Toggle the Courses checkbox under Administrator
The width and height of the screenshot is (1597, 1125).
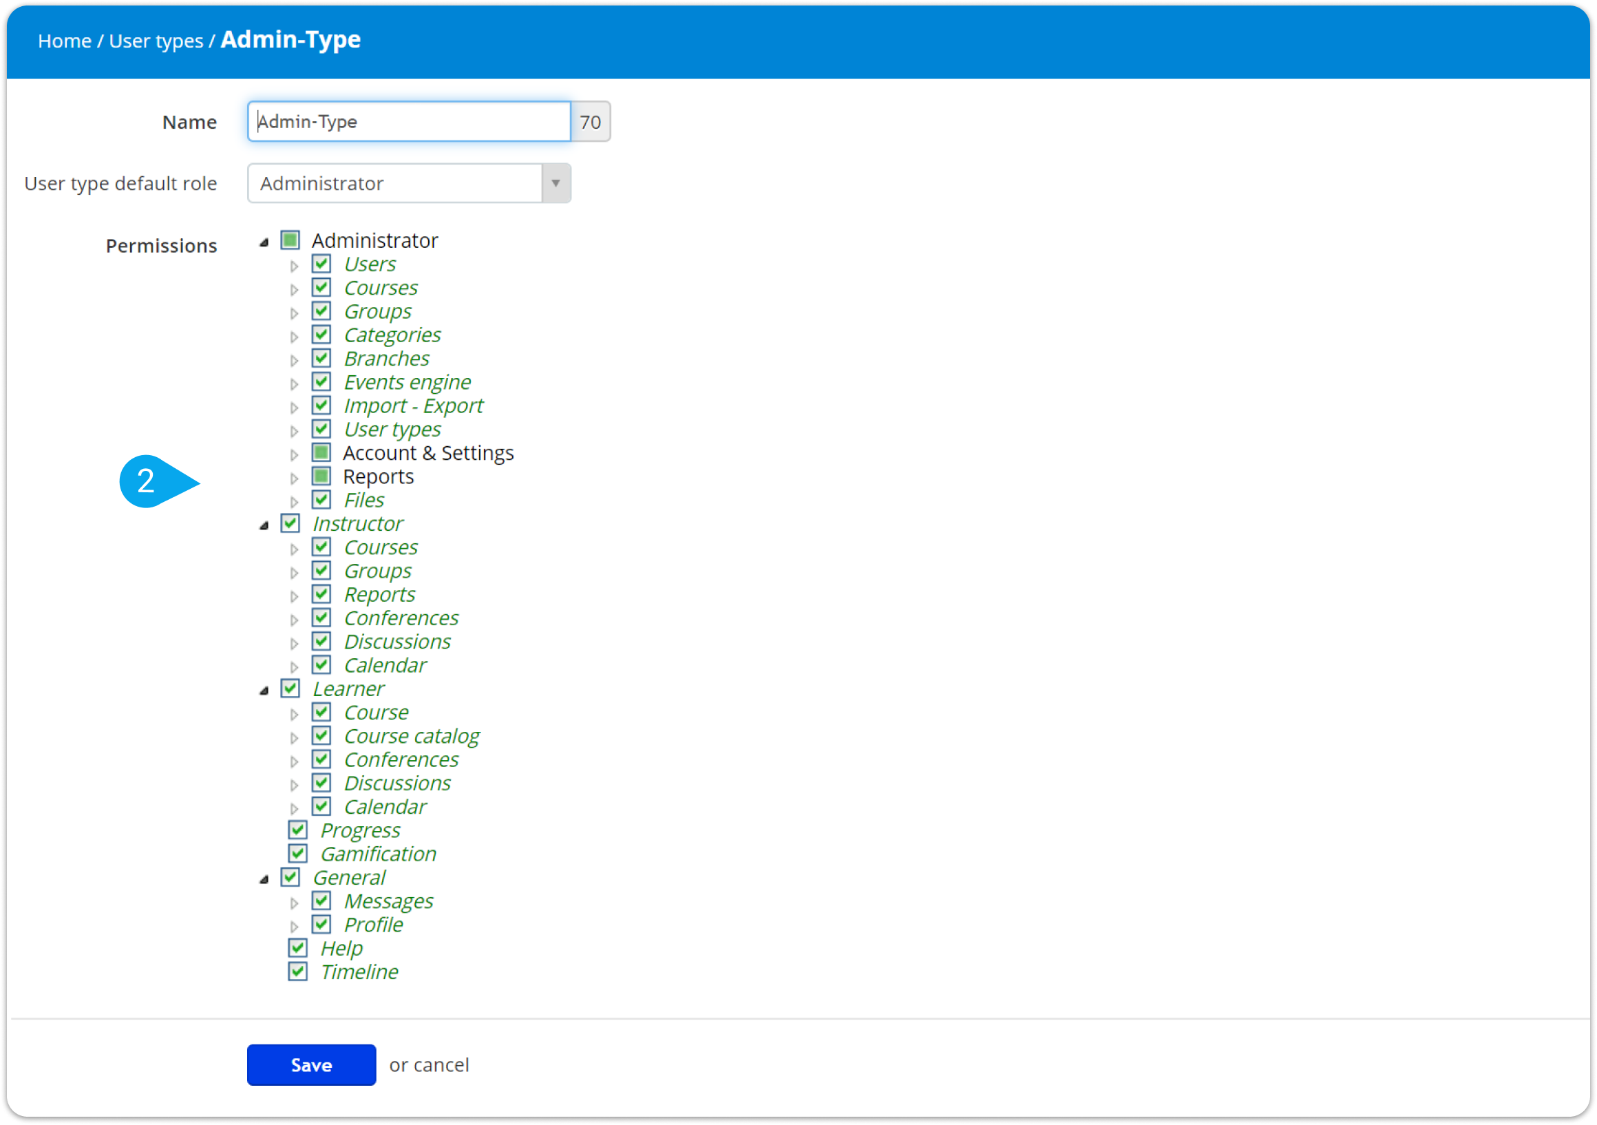[x=321, y=287]
